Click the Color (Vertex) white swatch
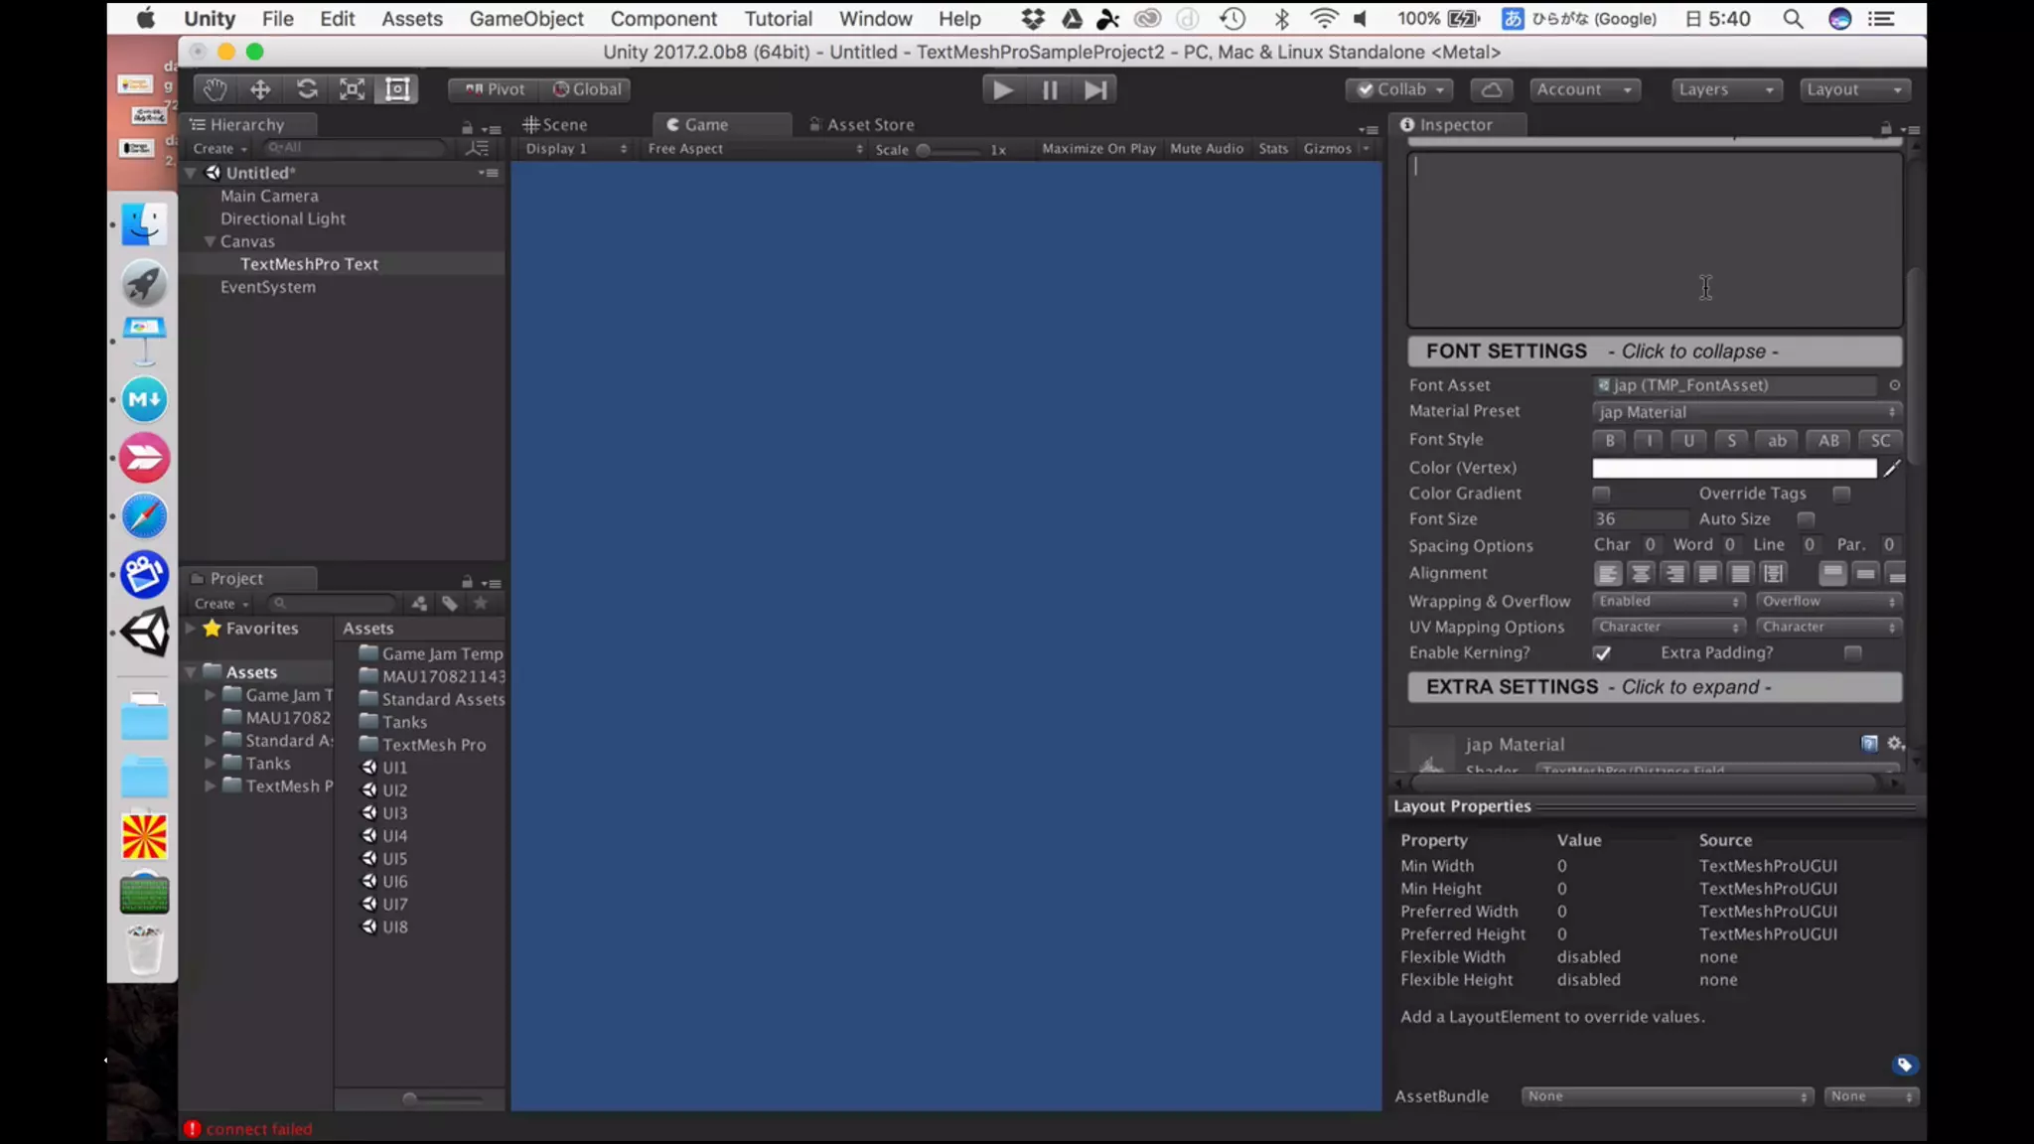Image resolution: width=2034 pixels, height=1144 pixels. pyautogui.click(x=1733, y=468)
